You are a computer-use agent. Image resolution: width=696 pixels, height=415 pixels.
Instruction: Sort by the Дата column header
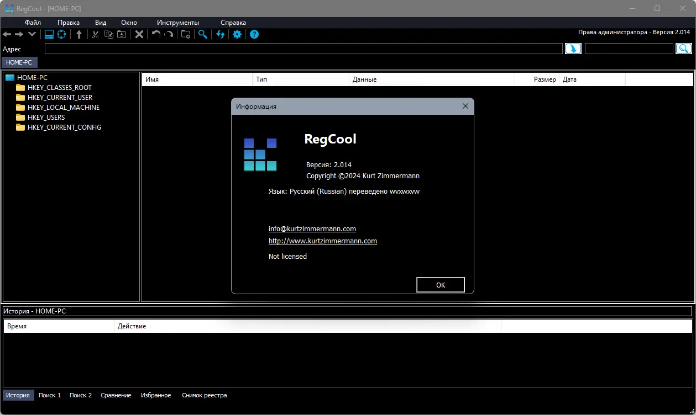pos(592,79)
